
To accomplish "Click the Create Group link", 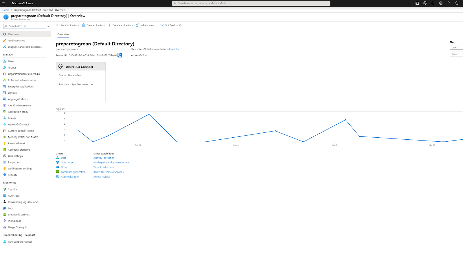I will point(65,167).
